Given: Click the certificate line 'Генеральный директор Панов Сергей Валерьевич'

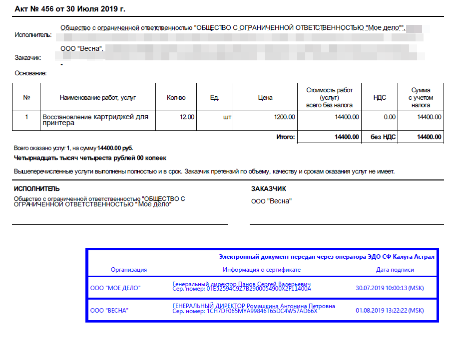Looking at the screenshot, I should [x=241, y=284].
